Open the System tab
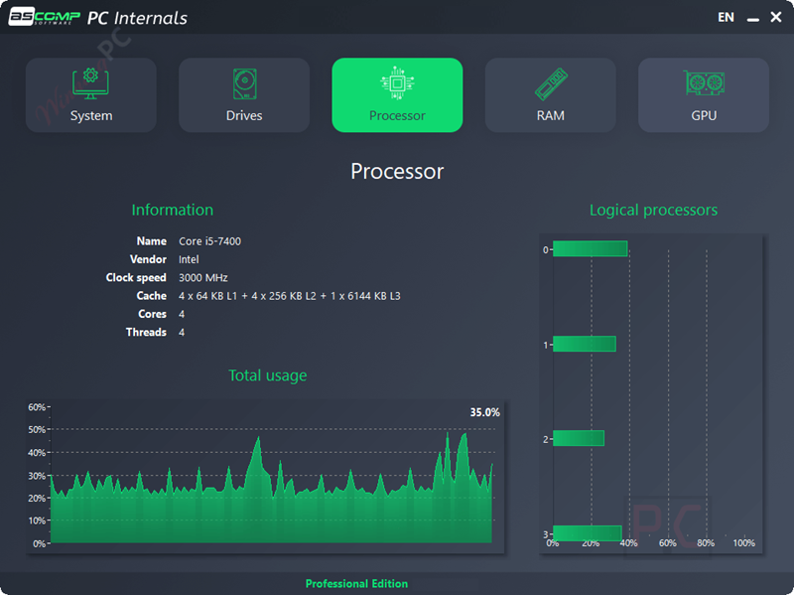 (x=91, y=94)
